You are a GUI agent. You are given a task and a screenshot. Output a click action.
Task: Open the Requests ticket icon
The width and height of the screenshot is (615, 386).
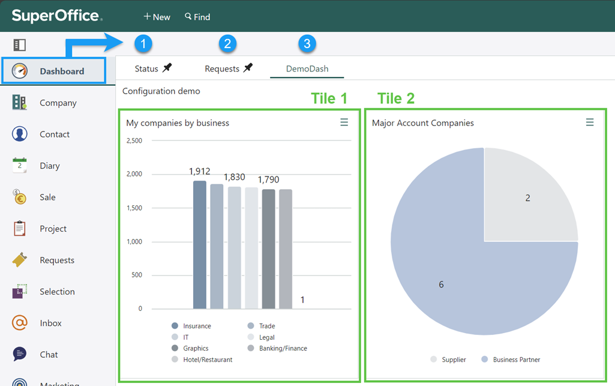pyautogui.click(x=20, y=260)
